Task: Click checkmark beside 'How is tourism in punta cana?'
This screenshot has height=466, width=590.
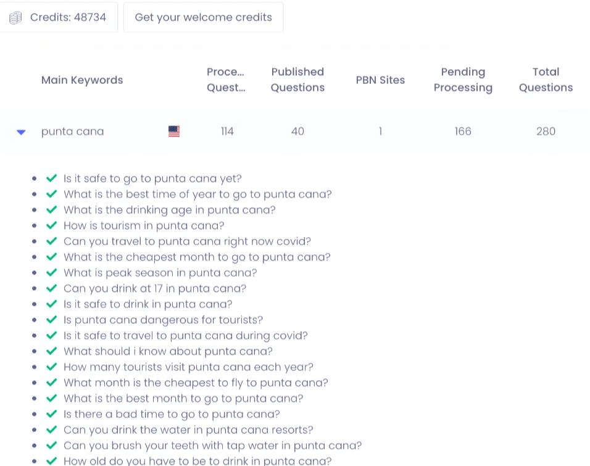Action: (x=52, y=226)
